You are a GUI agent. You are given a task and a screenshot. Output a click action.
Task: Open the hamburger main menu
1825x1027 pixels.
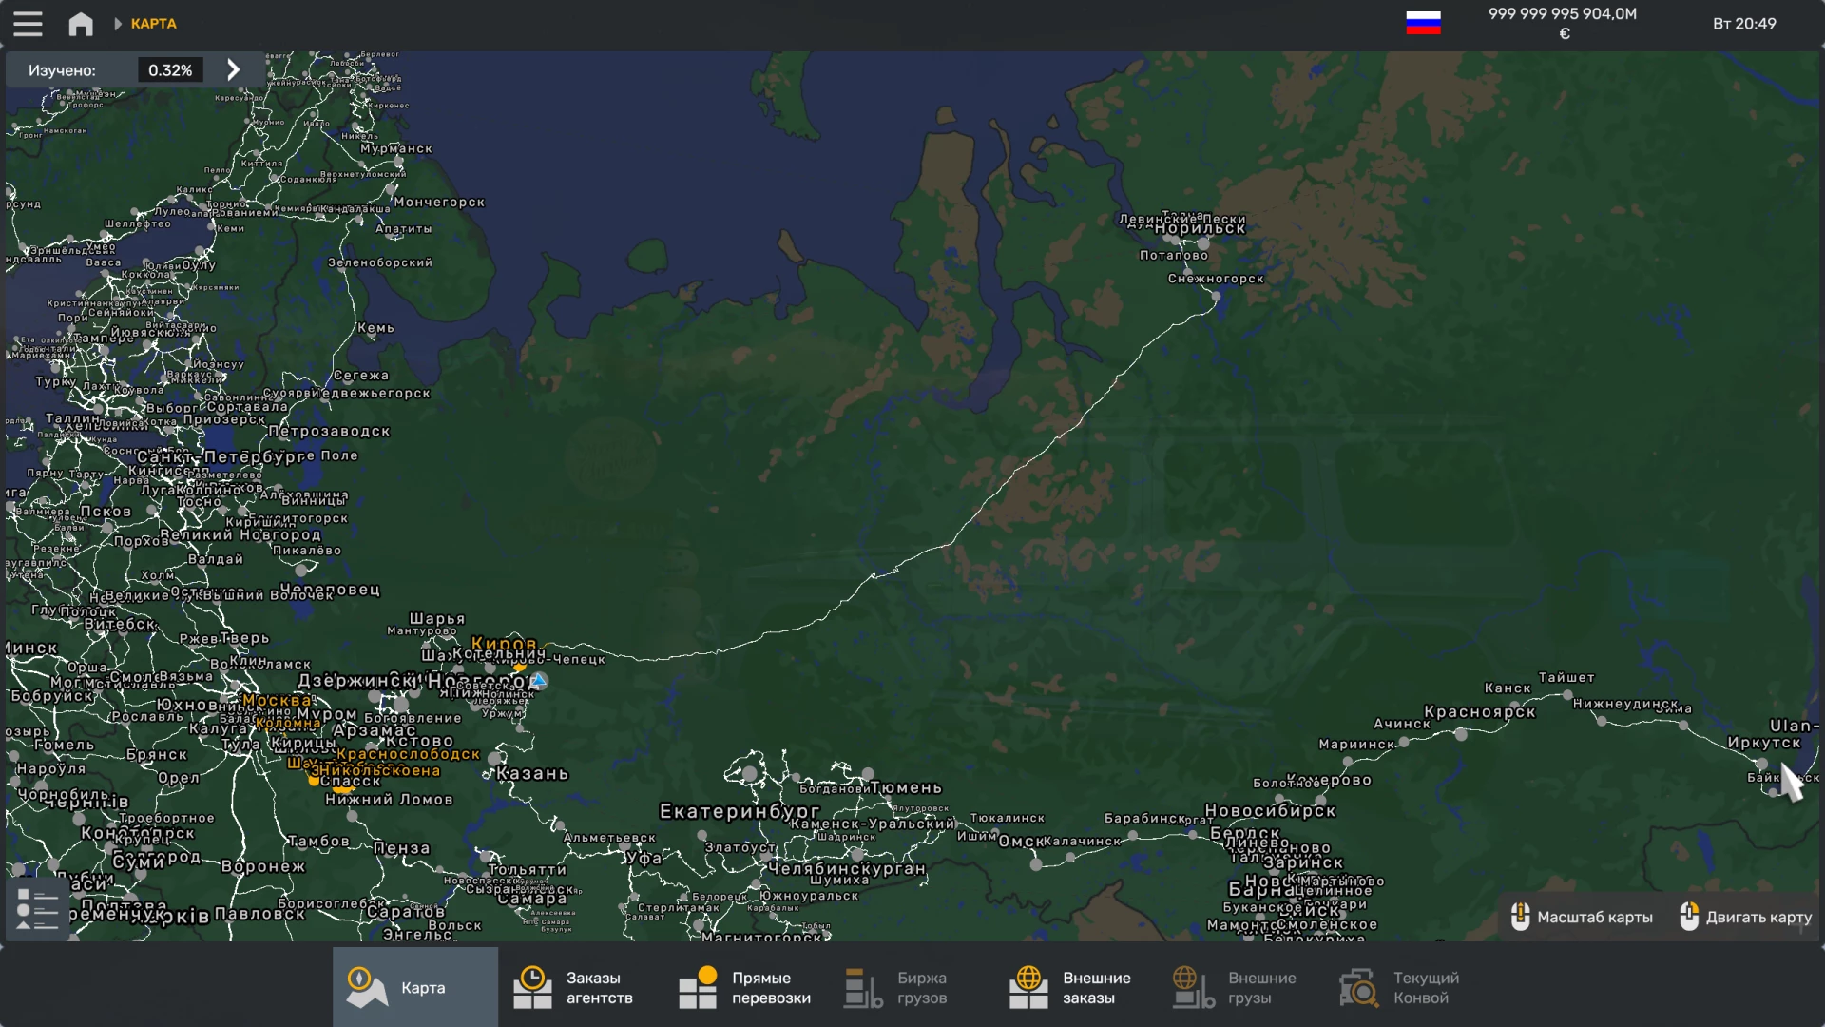click(x=28, y=24)
